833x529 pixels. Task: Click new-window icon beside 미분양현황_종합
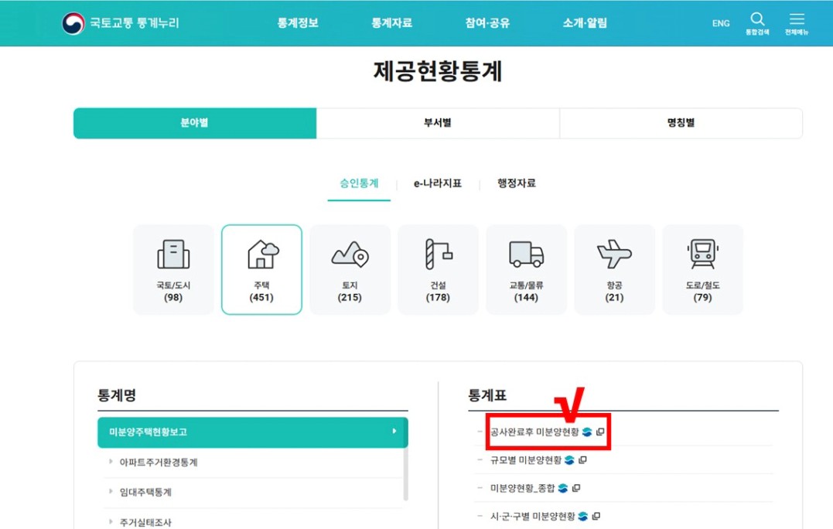click(x=576, y=488)
